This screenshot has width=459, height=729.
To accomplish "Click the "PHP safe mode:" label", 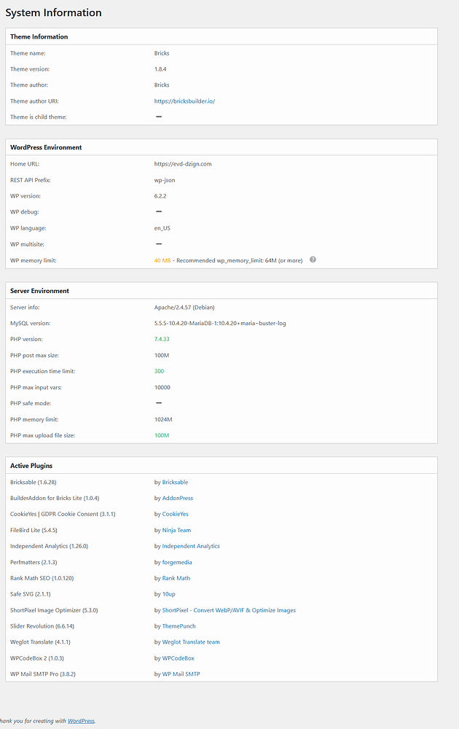I will (x=31, y=403).
